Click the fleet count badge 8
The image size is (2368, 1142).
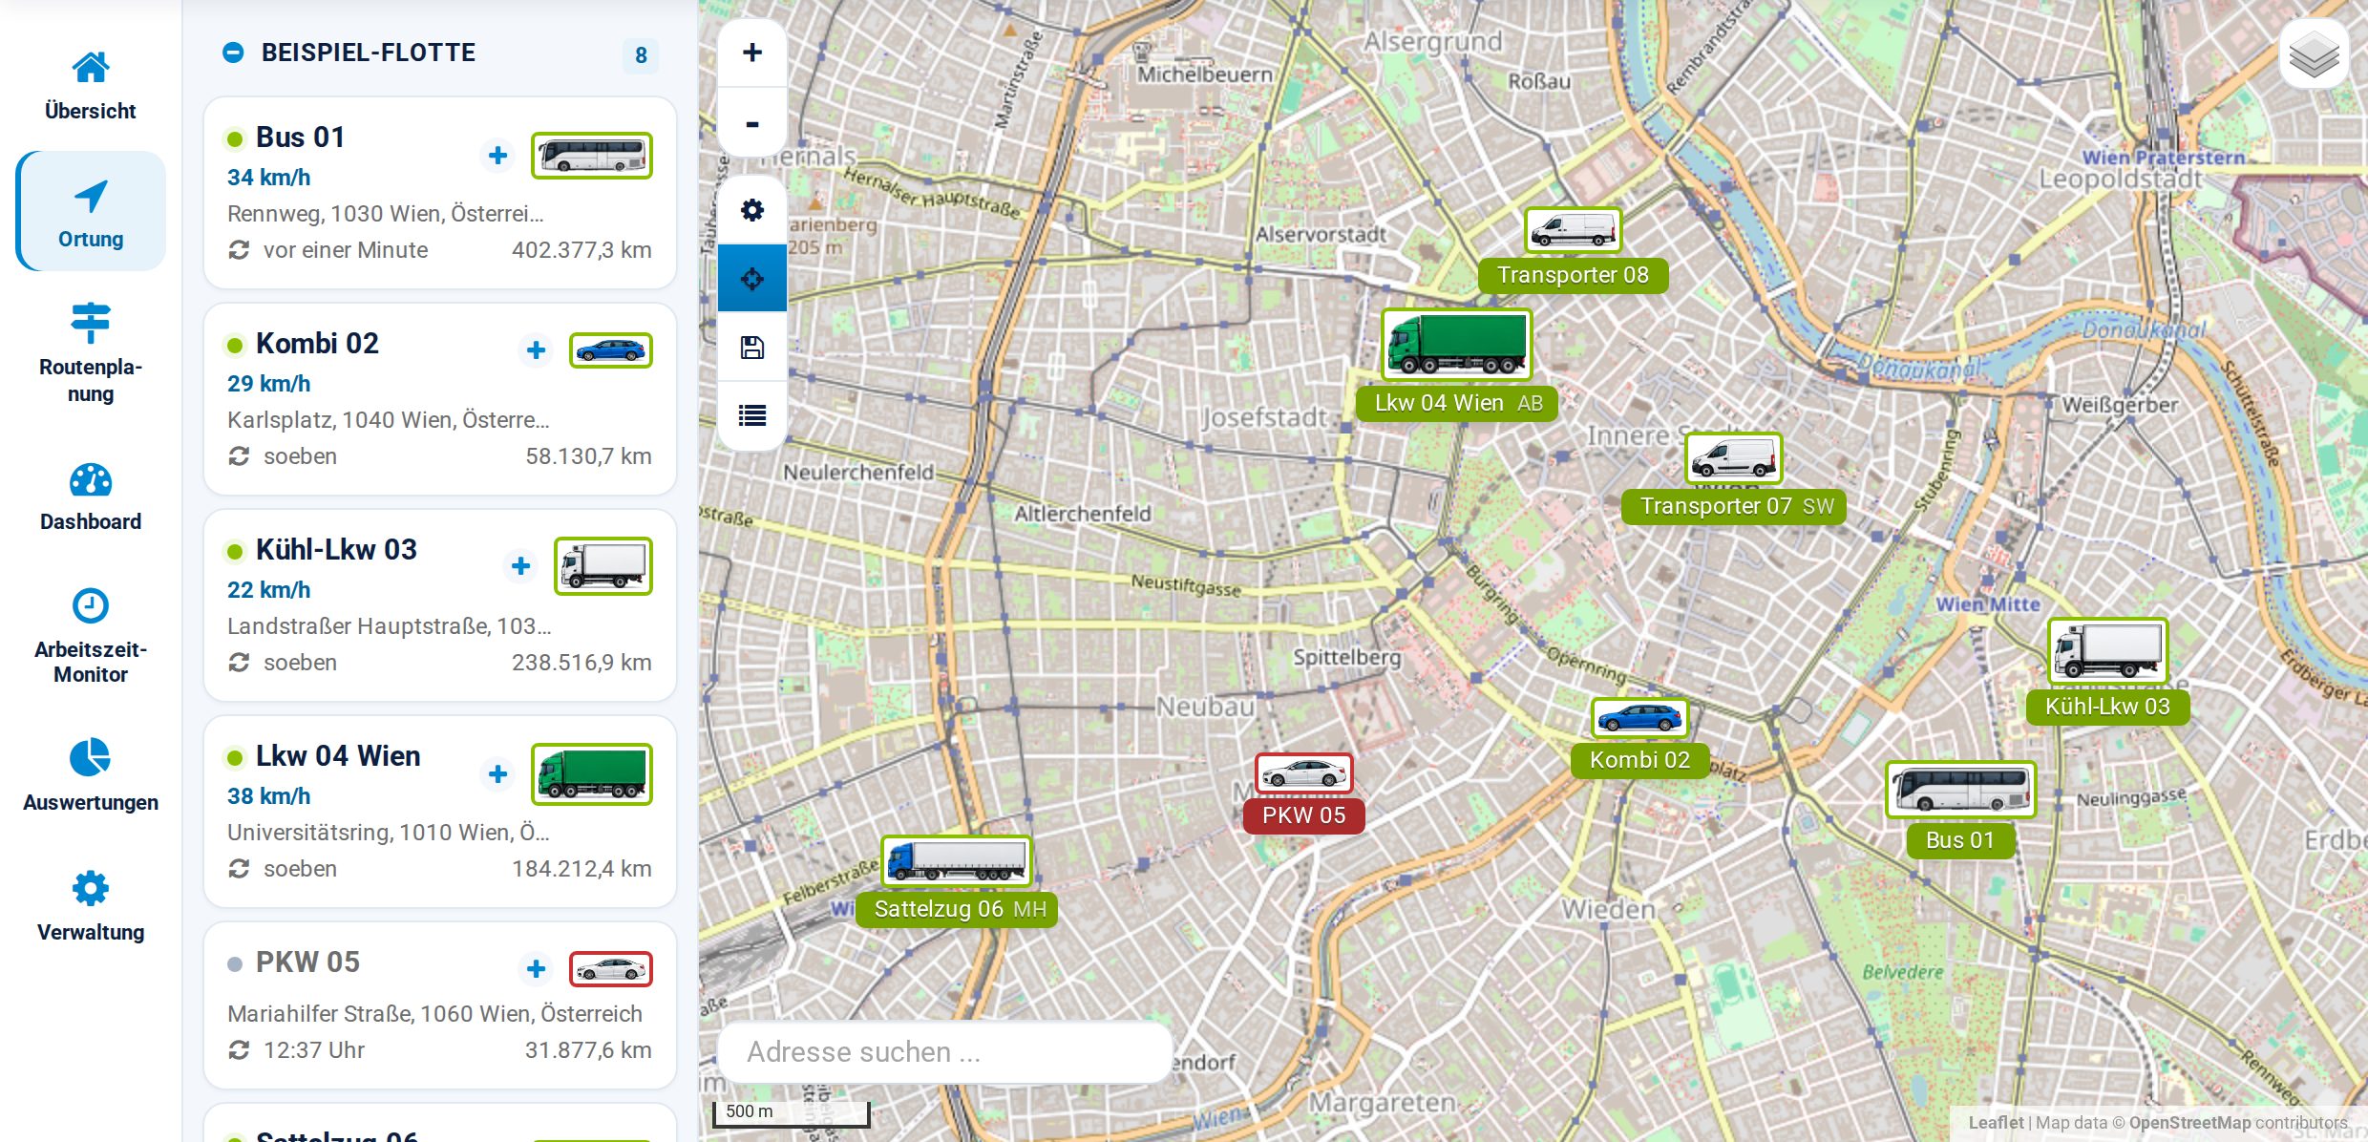(641, 55)
